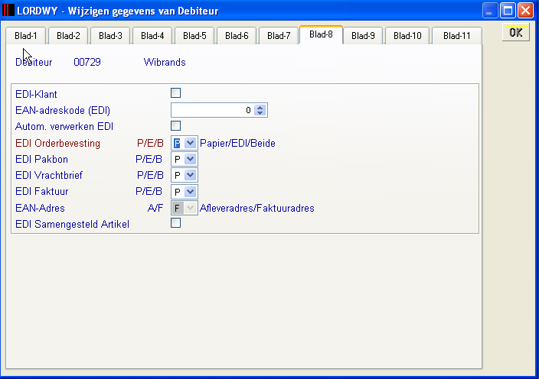Click the EDI Pakbon label
Screen dimensions: 539x379
(x=41, y=159)
